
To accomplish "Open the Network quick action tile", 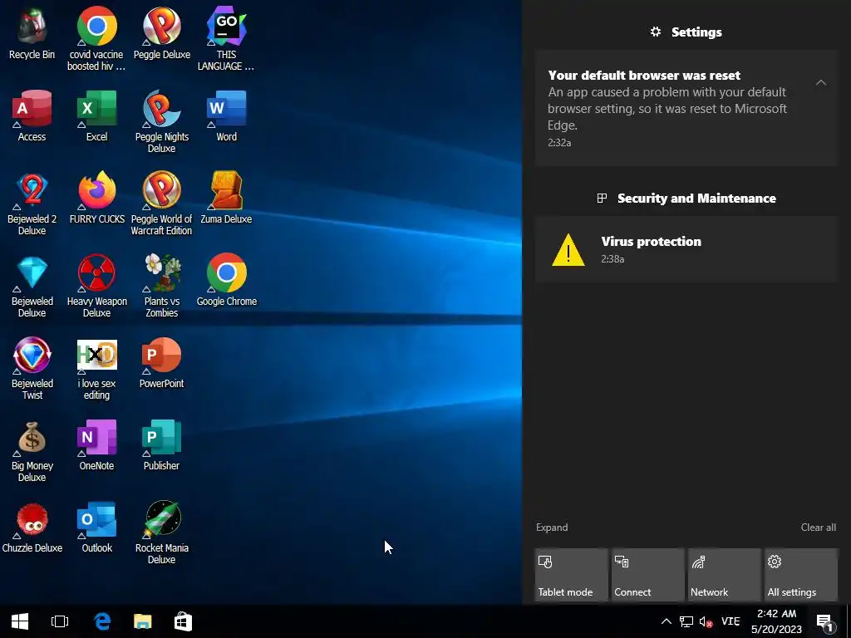I will 724,575.
